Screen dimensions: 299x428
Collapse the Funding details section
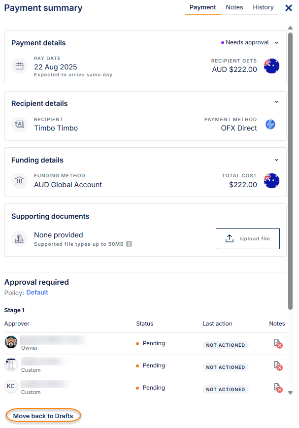pyautogui.click(x=276, y=160)
